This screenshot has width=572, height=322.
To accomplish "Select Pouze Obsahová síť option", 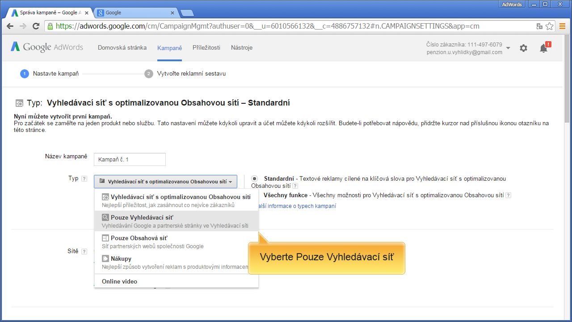I will [x=176, y=241].
